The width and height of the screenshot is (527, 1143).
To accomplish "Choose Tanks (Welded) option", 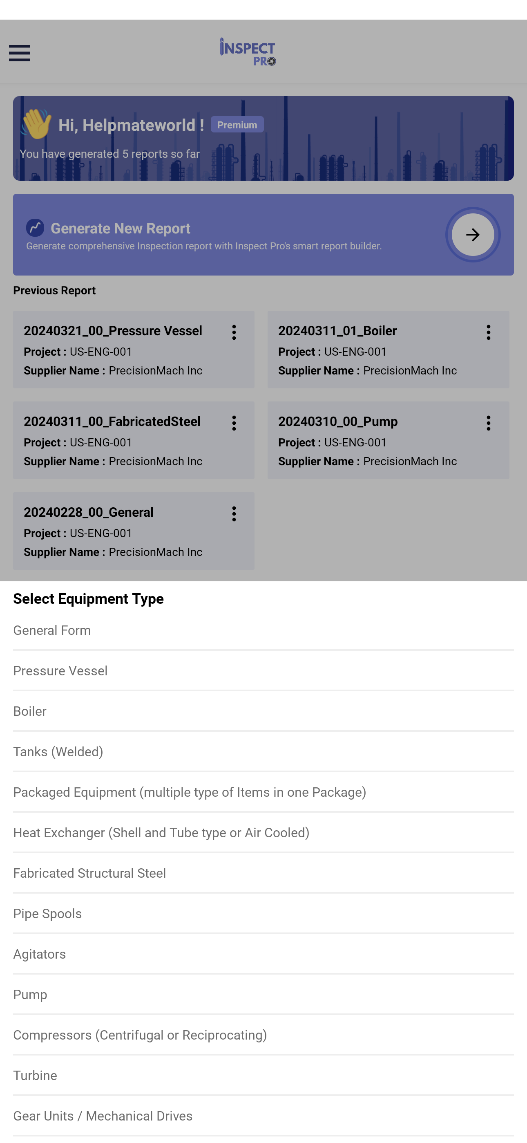I will (x=263, y=752).
